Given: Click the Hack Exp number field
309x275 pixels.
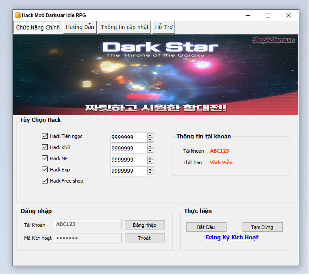Looking at the screenshot, I should 129,171.
